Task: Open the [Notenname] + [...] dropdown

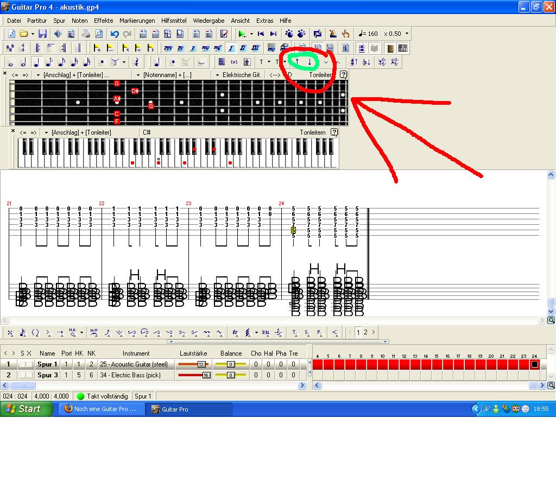Action: [x=138, y=75]
